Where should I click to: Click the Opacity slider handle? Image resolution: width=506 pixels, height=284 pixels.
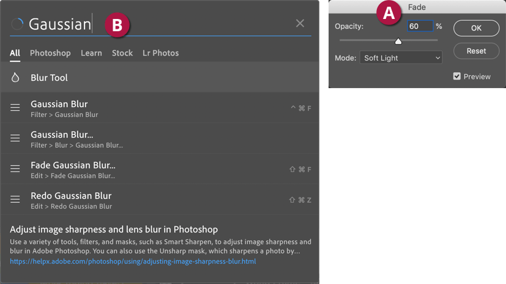(398, 41)
